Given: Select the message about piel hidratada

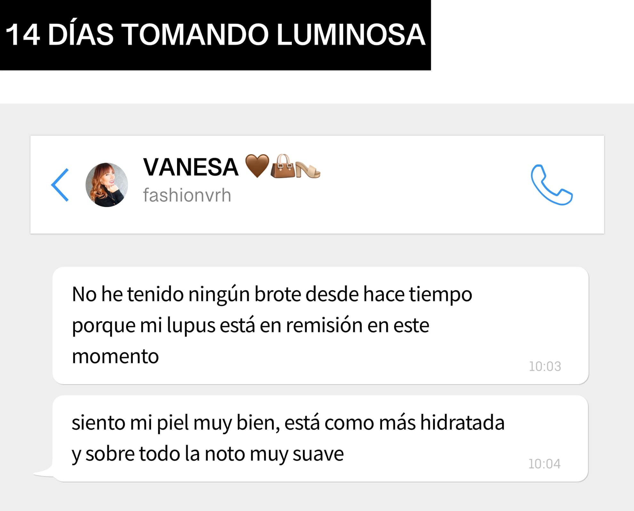Looking at the screenshot, I should pyautogui.click(x=321, y=438).
